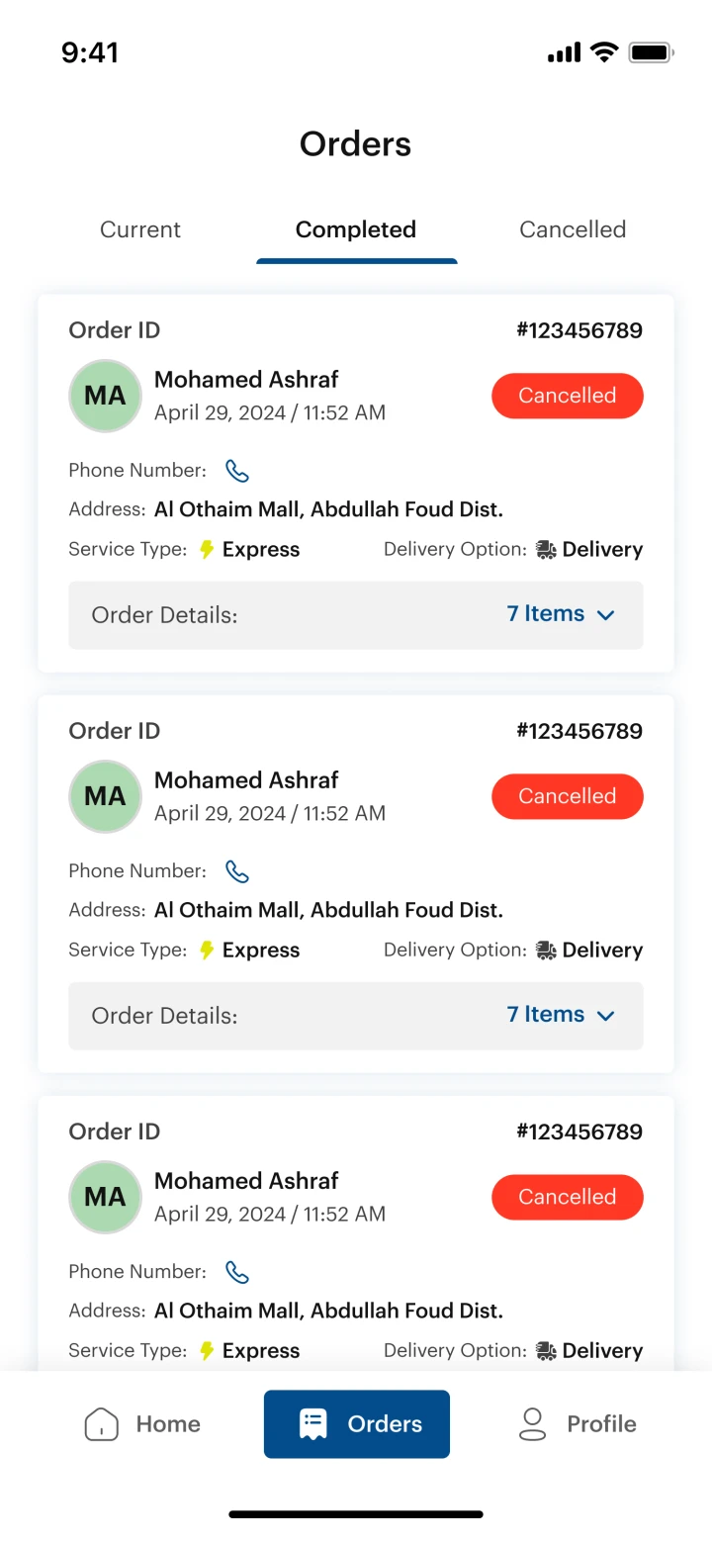Screen dimensions: 712x1542
Task: Click the Home house icon in bottom bar
Action: [x=102, y=1424]
